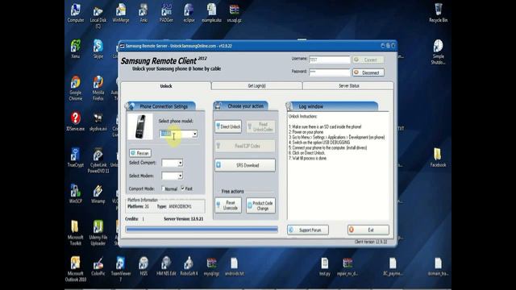Open the Support Forum button
This screenshot has width=516, height=290.
pos(308,230)
